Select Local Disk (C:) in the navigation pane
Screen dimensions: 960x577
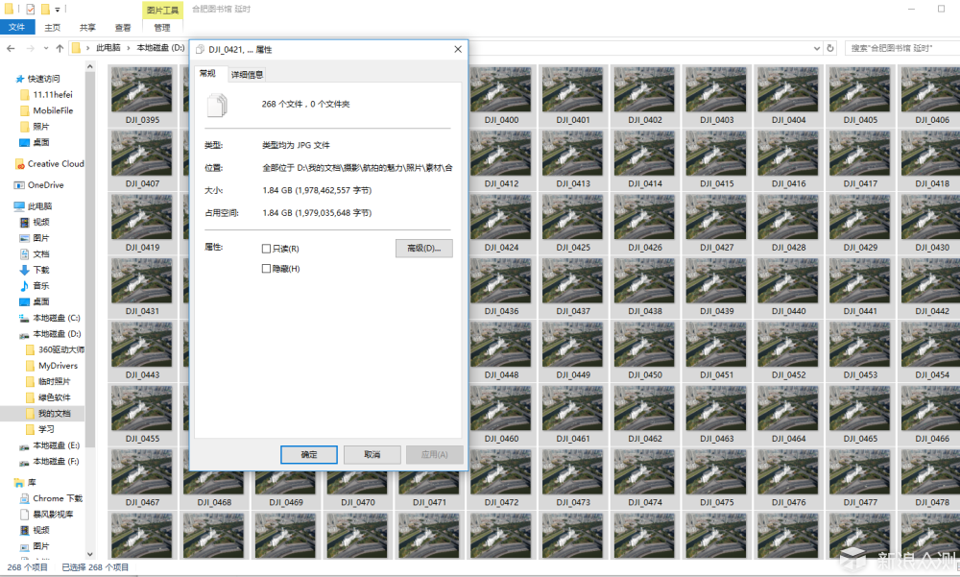point(56,318)
